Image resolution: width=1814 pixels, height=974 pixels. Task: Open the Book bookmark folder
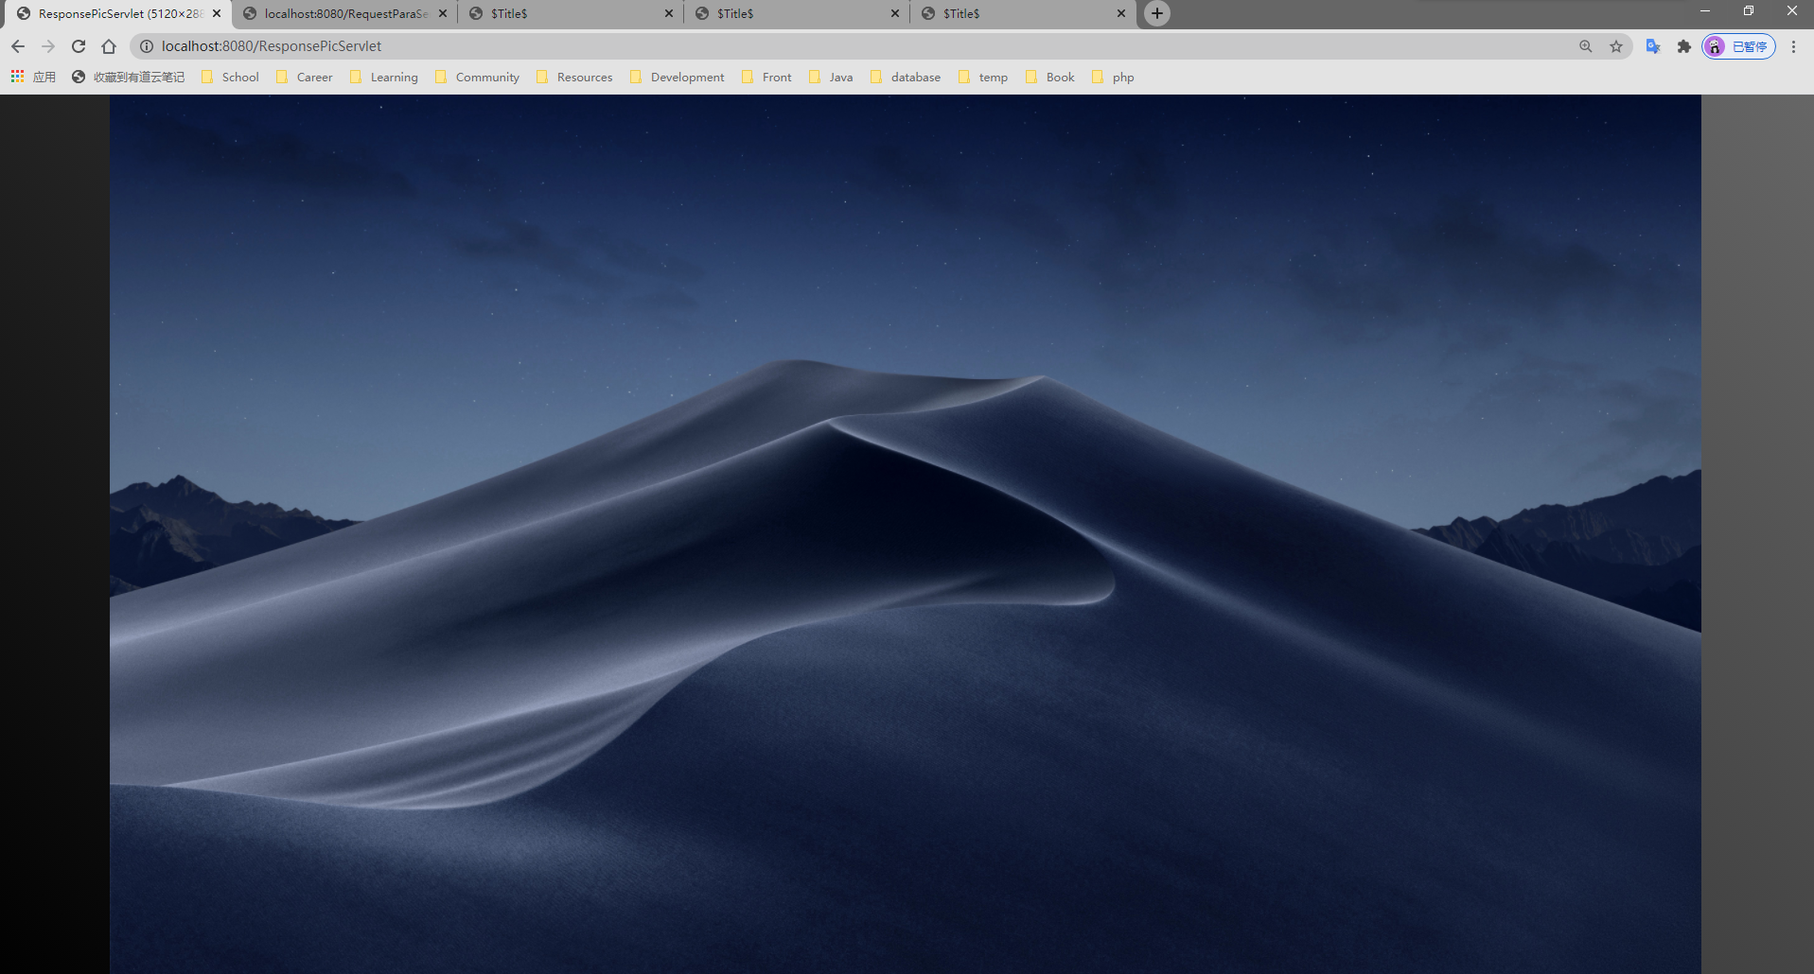[1051, 78]
